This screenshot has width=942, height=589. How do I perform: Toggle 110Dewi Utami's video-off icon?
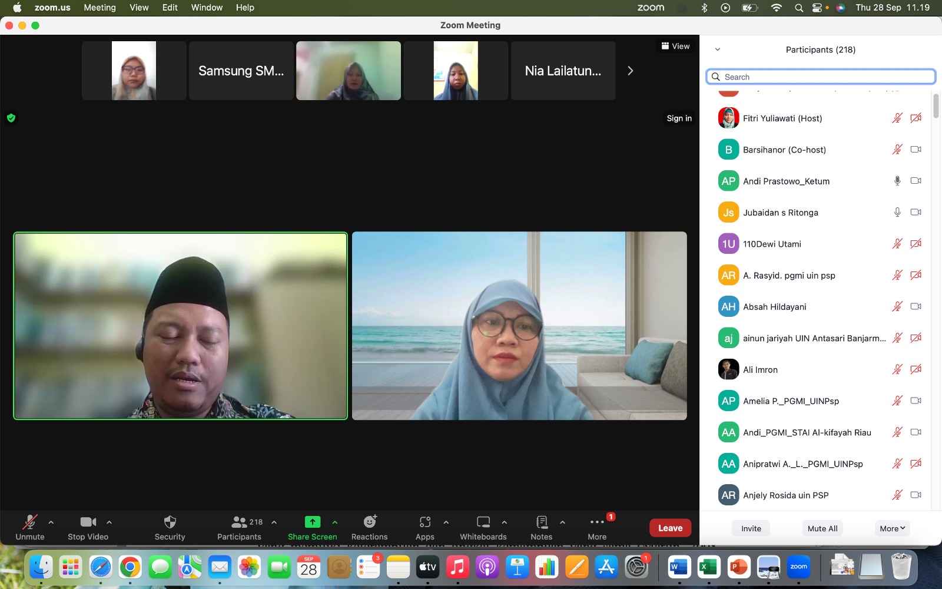coord(916,244)
